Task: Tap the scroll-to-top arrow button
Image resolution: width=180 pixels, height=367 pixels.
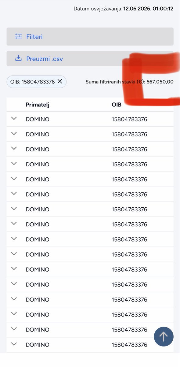Action: point(164,337)
